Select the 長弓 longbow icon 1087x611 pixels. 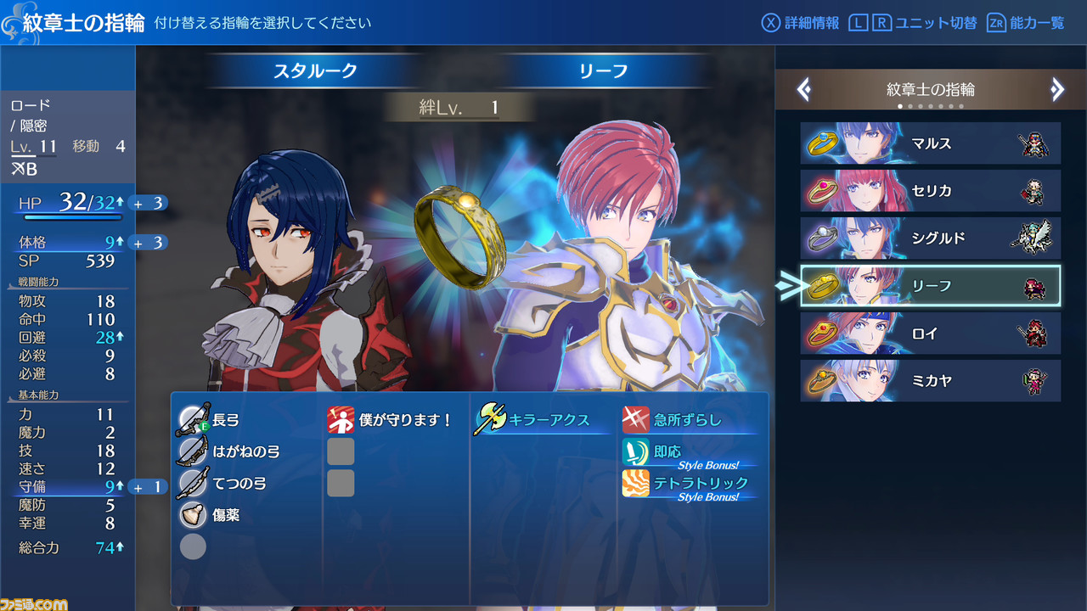point(194,419)
